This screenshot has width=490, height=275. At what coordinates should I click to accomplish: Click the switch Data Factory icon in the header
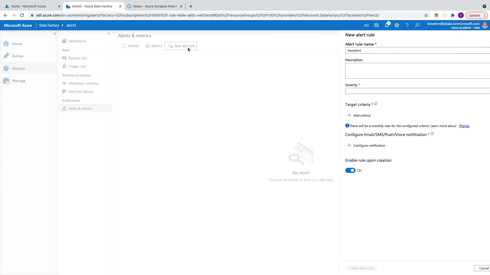(x=376, y=25)
